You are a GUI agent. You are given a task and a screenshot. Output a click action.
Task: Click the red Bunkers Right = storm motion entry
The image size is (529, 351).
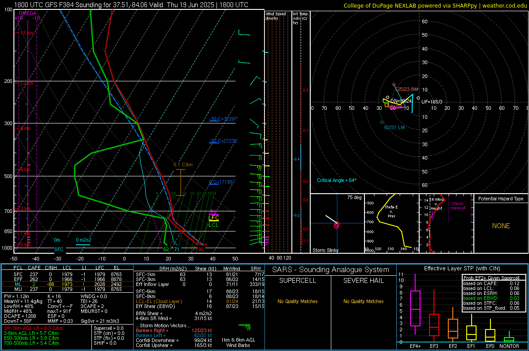pyautogui.click(x=174, y=330)
